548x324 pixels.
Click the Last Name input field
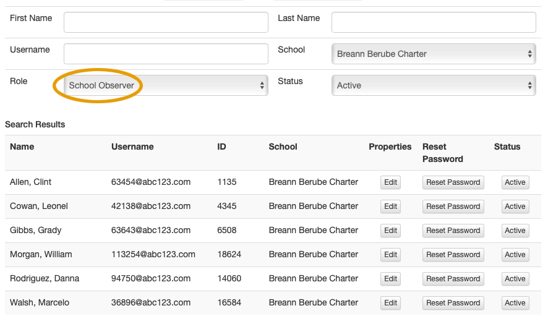pyautogui.click(x=434, y=22)
